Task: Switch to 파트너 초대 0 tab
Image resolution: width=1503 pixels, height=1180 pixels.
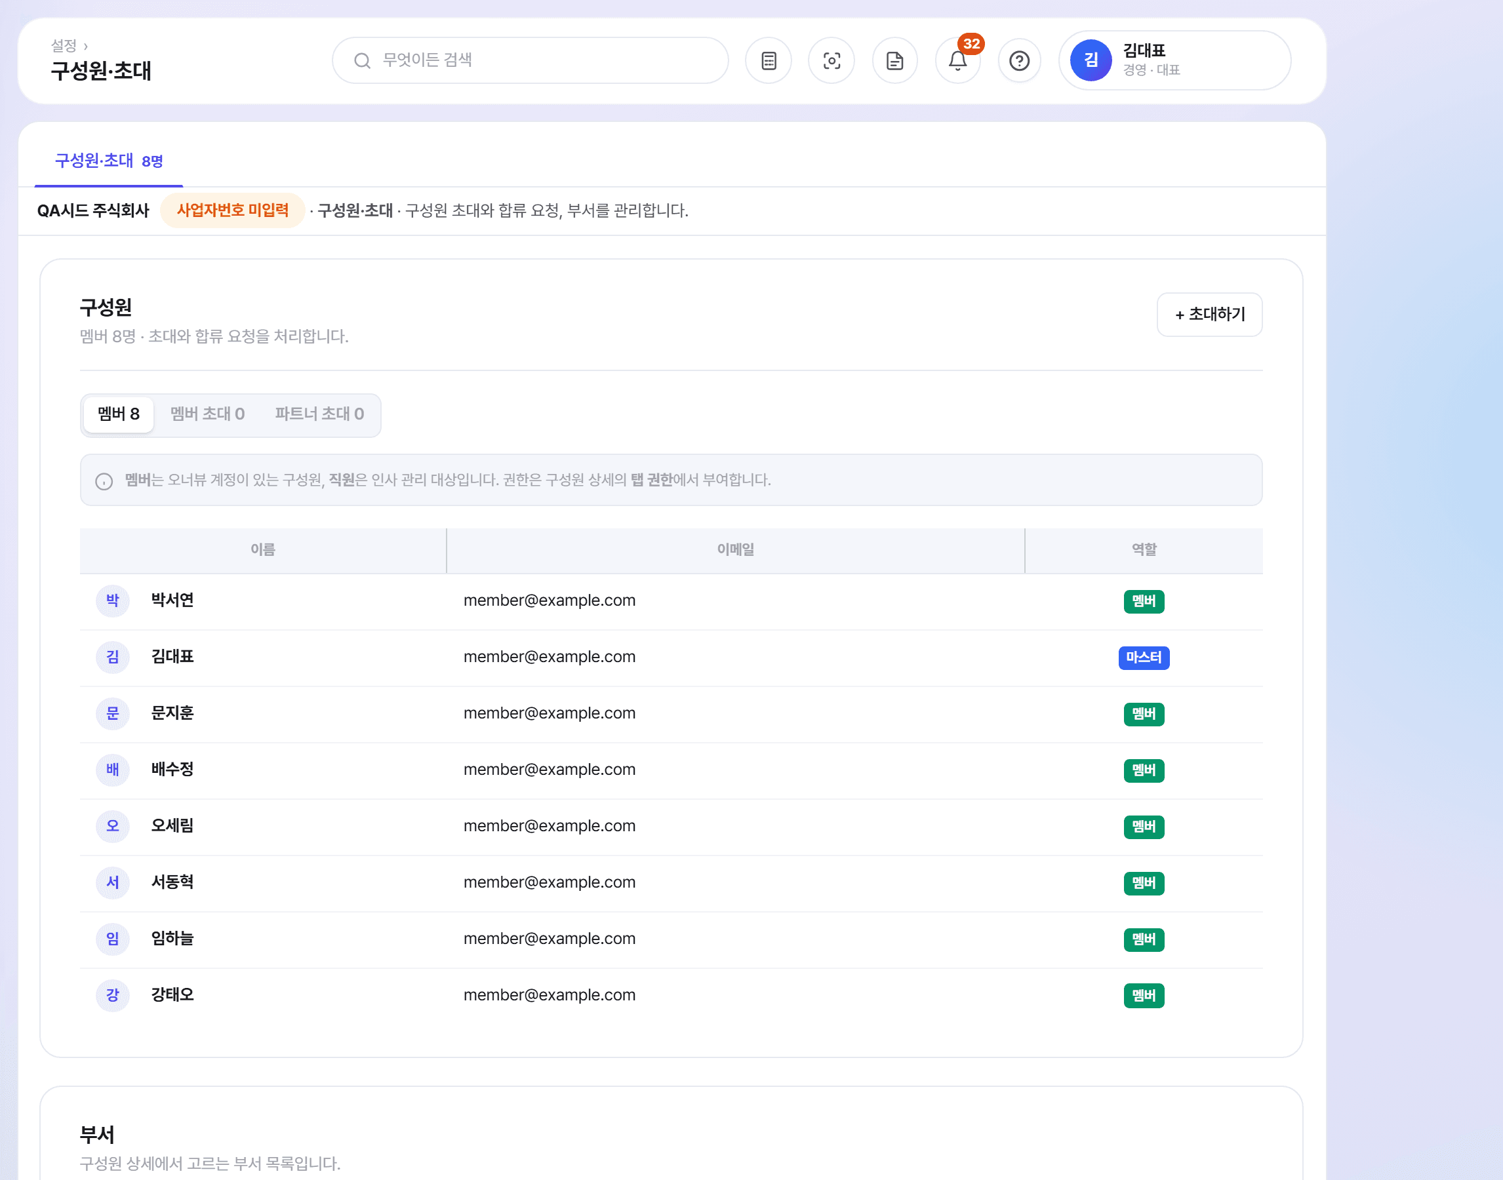Action: coord(319,414)
